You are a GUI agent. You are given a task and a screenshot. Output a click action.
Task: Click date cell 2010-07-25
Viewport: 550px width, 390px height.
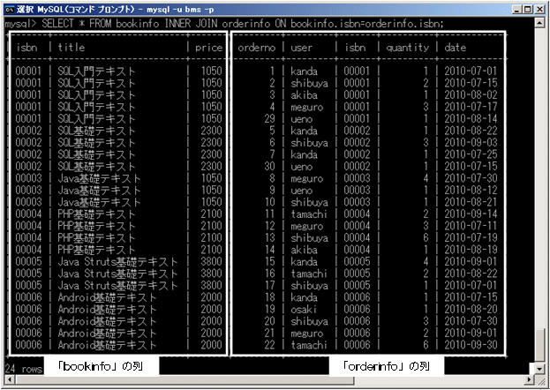471,154
